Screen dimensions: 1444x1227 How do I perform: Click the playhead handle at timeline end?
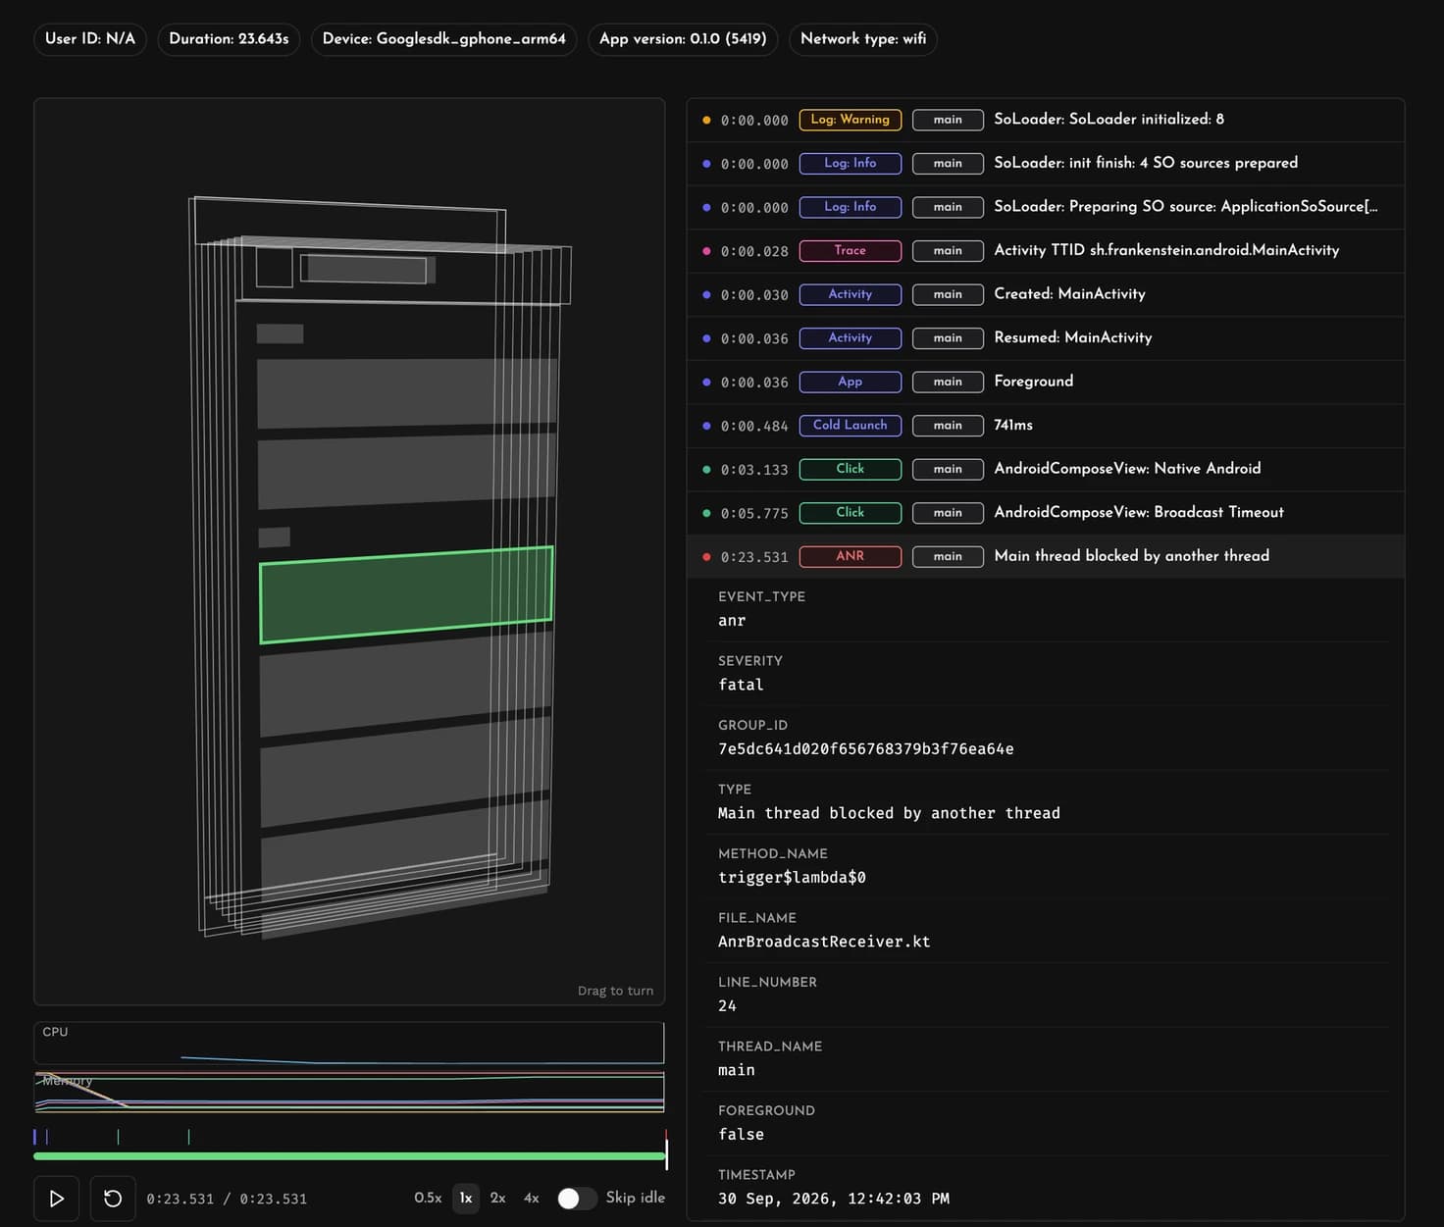point(666,1154)
